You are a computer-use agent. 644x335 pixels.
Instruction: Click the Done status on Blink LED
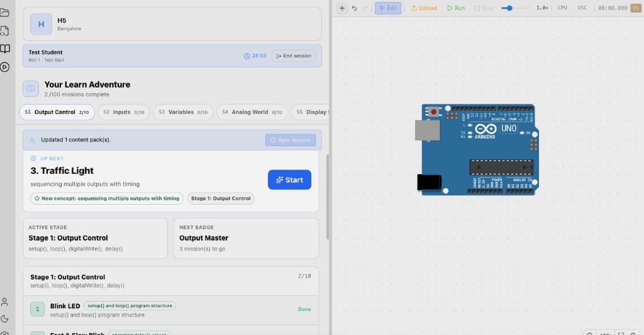(x=304, y=310)
